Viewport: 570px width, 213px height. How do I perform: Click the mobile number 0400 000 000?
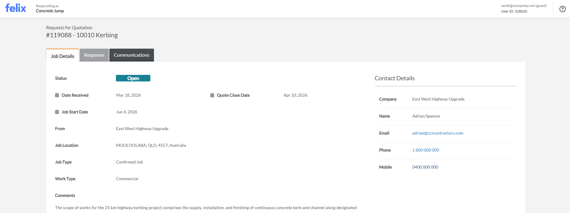click(425, 167)
